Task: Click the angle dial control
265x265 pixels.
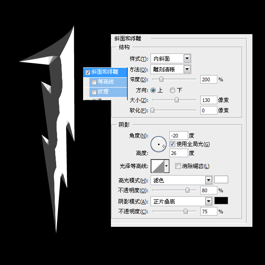Action: tap(159, 144)
